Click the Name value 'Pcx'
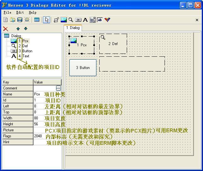Image resolution: width=203 pixels, height=171 pixels. click(37, 94)
